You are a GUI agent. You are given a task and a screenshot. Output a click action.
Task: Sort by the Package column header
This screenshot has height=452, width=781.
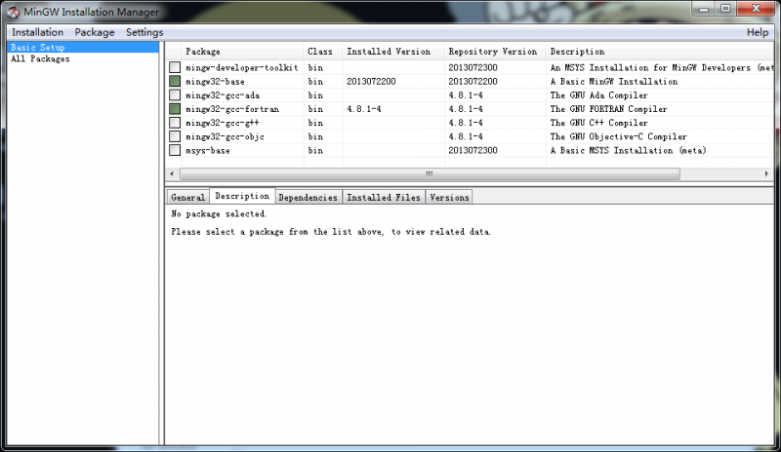242,52
